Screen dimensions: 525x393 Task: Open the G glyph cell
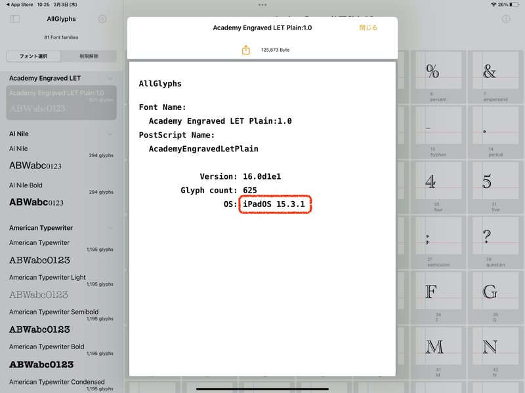[495, 297]
